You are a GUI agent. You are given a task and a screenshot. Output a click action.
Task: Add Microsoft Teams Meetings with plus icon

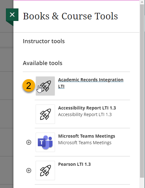click(x=29, y=142)
